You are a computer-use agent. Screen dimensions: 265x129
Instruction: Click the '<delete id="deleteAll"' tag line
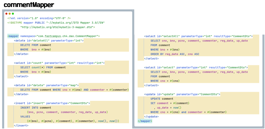pyautogui.click(x=49, y=40)
